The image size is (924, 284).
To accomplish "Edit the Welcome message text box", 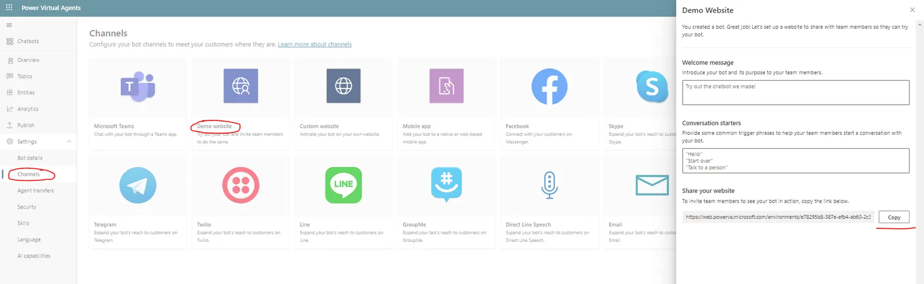I will tap(796, 92).
